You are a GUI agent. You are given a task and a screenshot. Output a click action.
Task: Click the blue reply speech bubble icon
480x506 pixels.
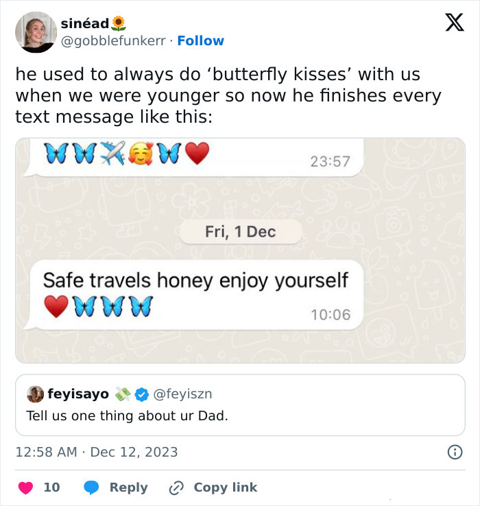pos(92,487)
